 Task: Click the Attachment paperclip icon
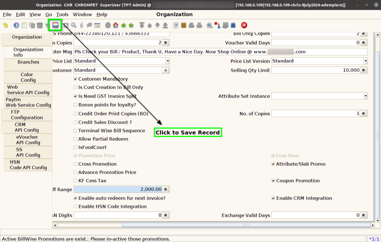click(81, 25)
